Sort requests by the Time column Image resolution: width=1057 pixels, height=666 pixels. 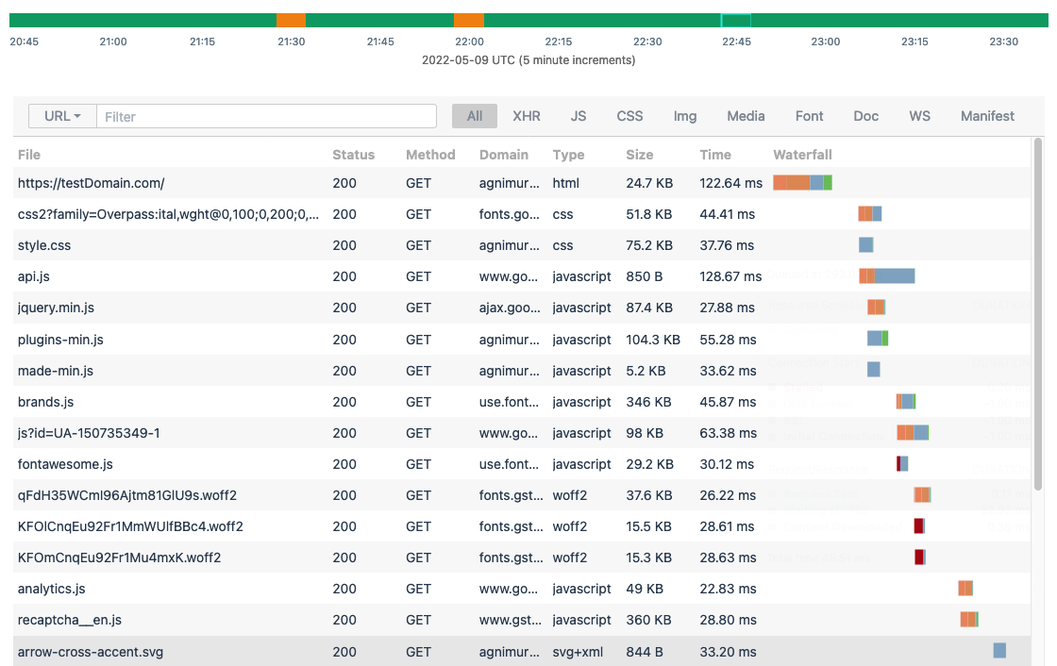(715, 155)
